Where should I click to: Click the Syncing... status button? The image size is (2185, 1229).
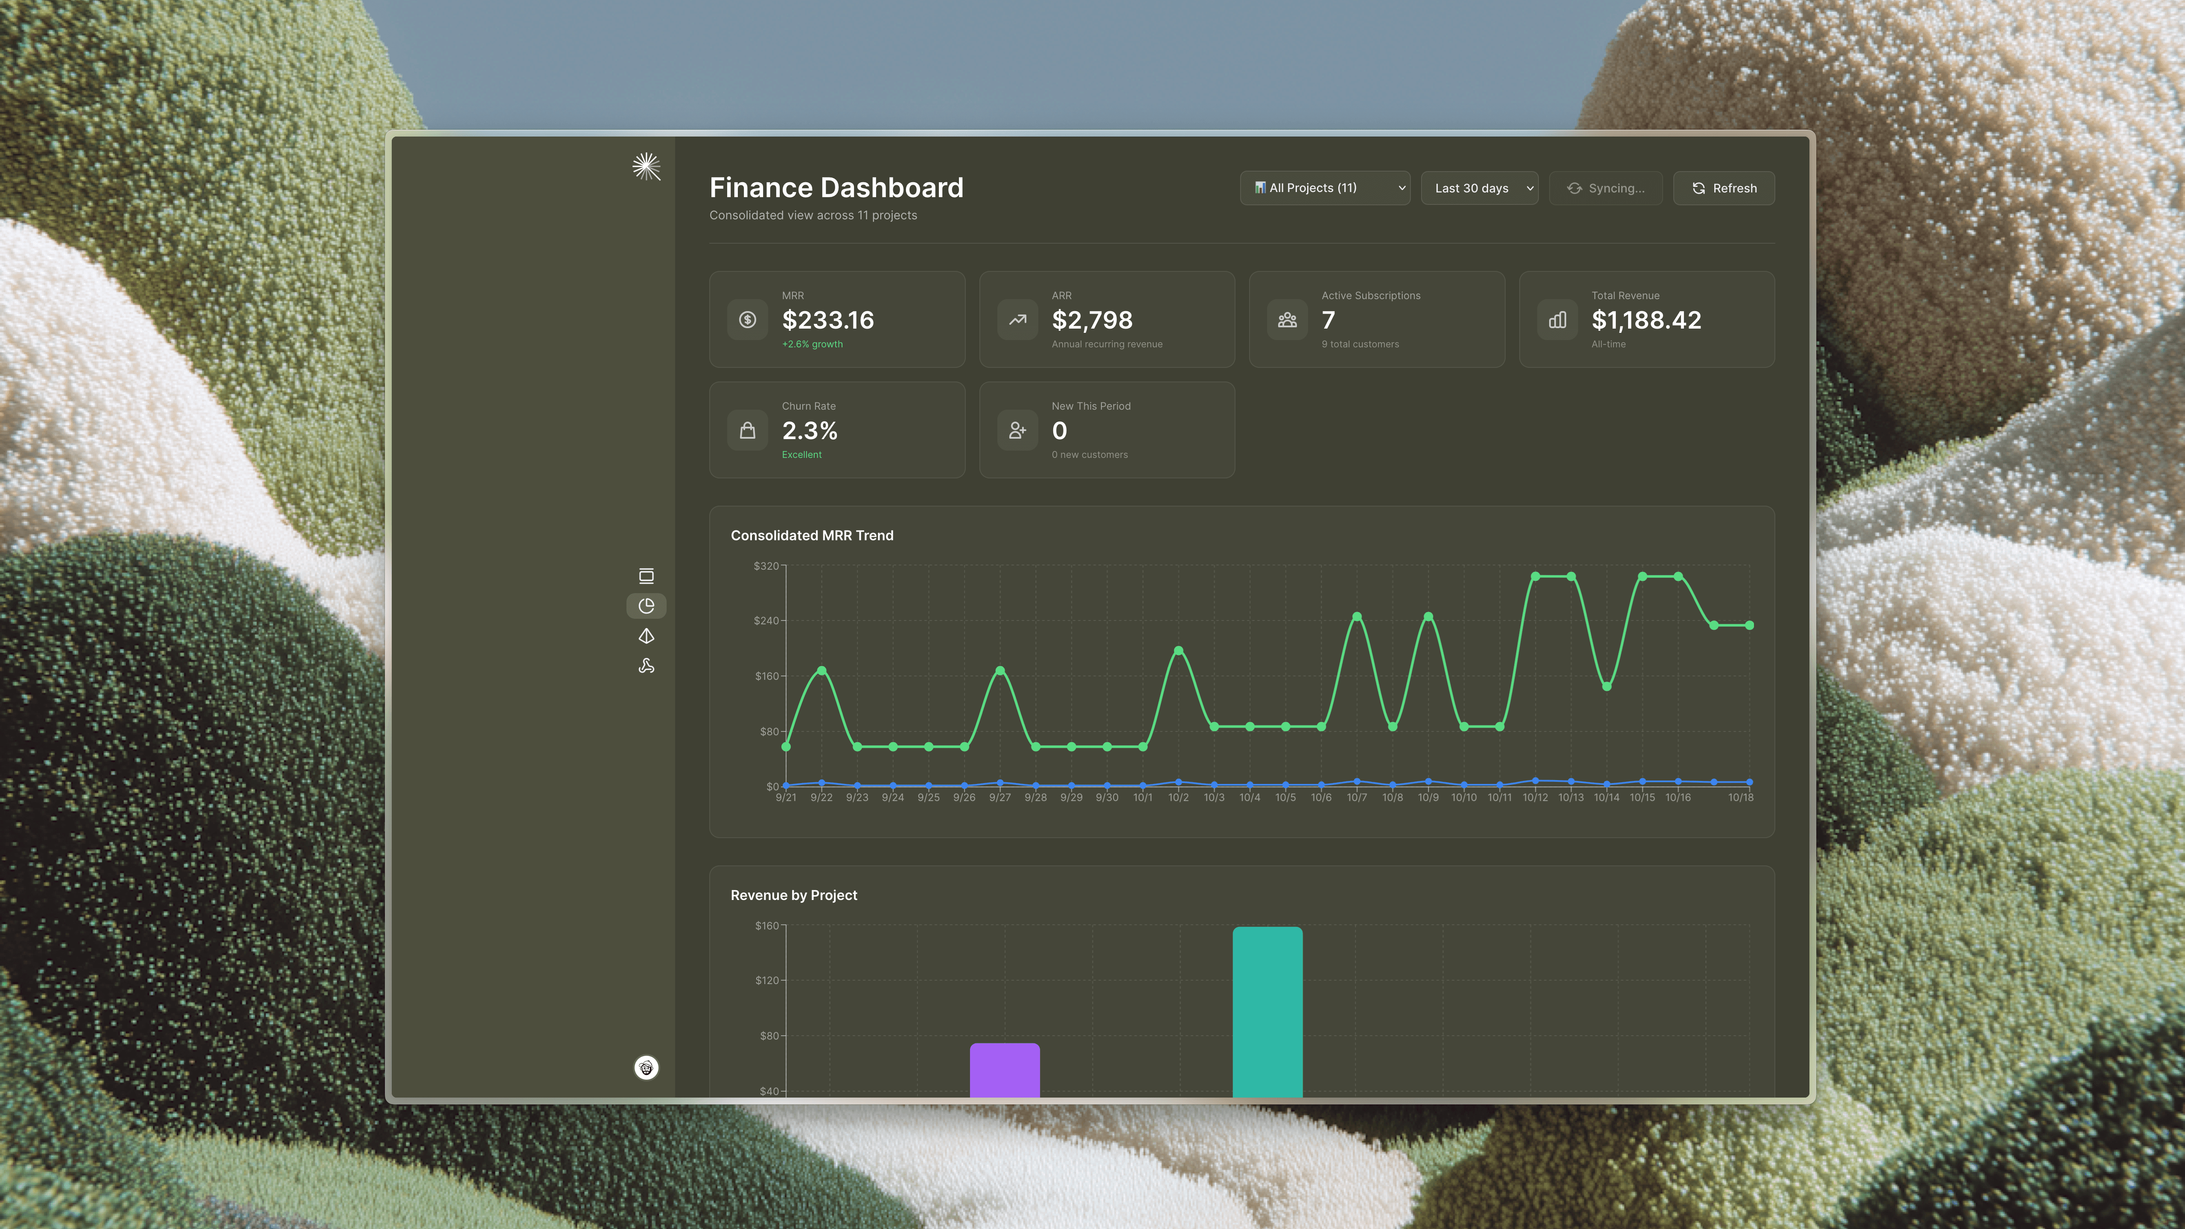(x=1605, y=188)
